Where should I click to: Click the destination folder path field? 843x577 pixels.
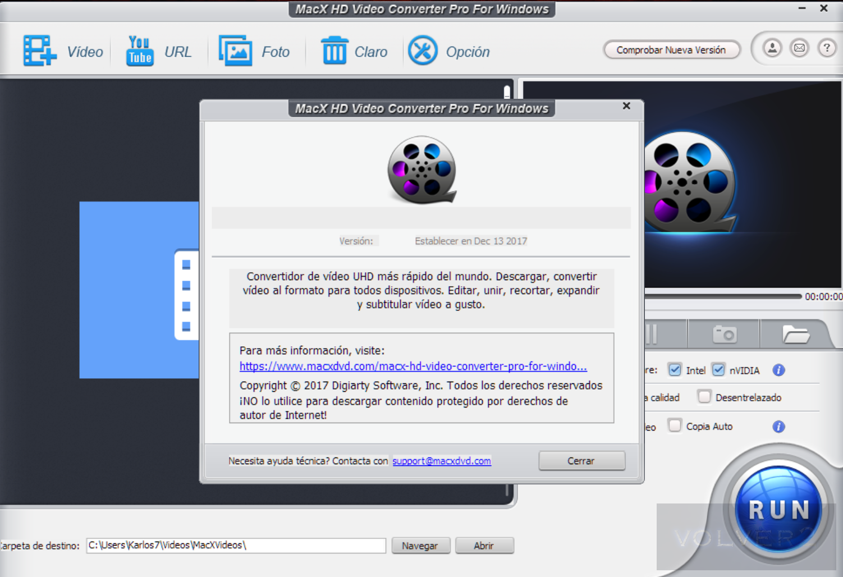coord(236,546)
